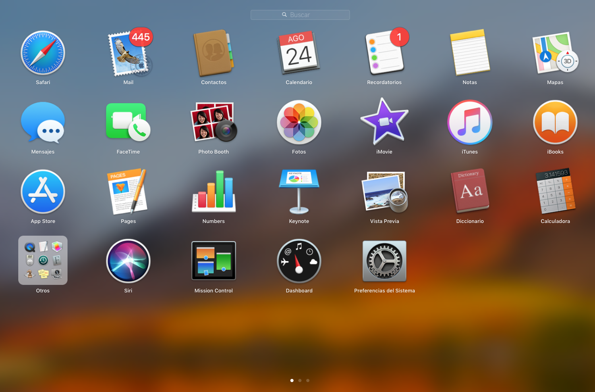
Task: Open the Numbers app
Action: click(x=214, y=192)
